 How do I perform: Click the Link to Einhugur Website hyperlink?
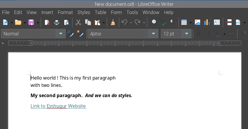point(58,106)
